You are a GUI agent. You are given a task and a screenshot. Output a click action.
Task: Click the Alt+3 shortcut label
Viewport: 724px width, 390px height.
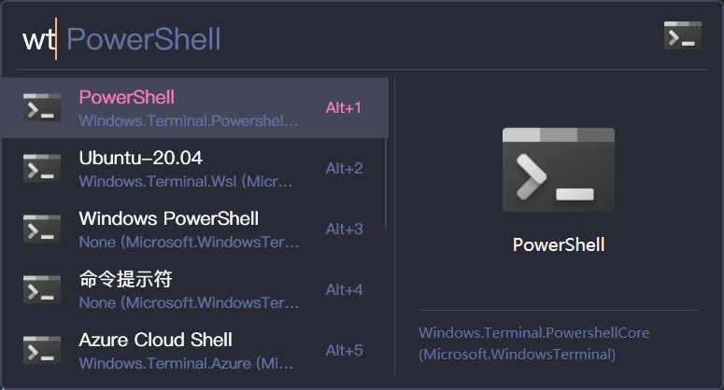coord(344,229)
